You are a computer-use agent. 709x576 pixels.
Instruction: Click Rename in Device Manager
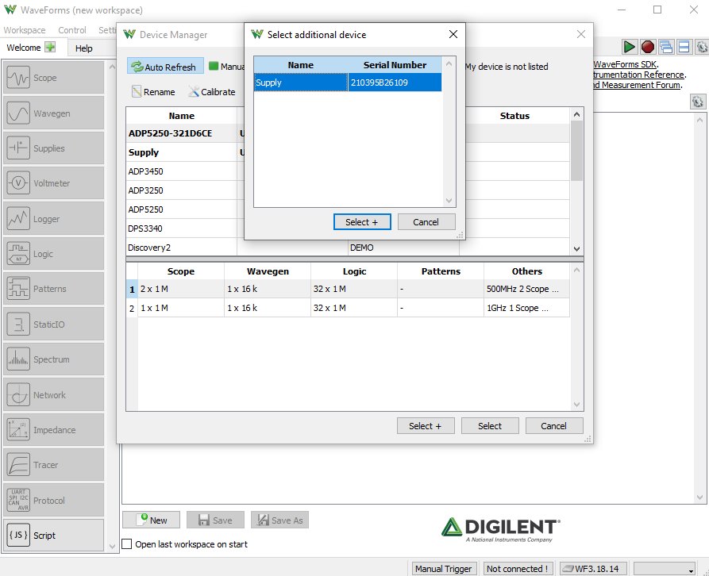(x=153, y=92)
